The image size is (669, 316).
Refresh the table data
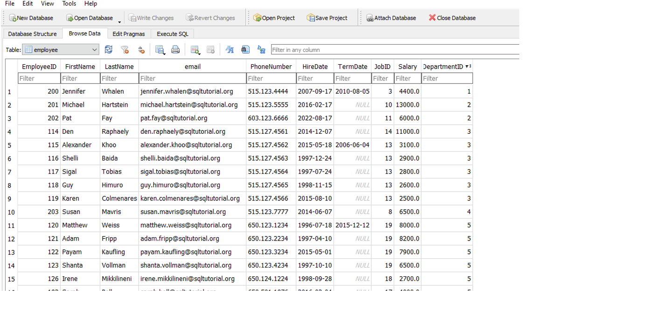108,49
